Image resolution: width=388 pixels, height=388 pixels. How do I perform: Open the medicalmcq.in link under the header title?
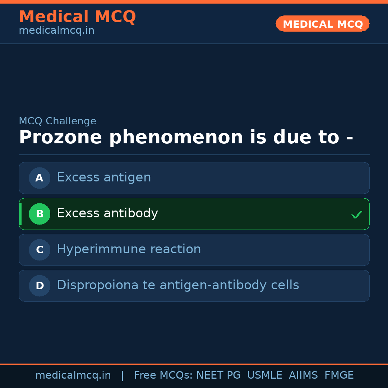pos(56,31)
